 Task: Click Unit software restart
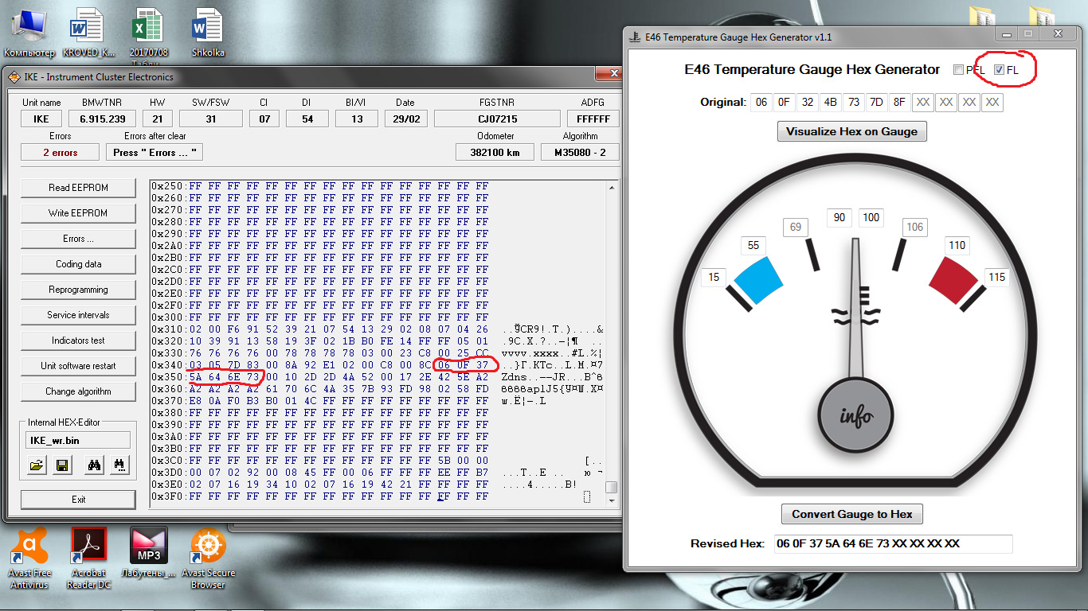78,366
